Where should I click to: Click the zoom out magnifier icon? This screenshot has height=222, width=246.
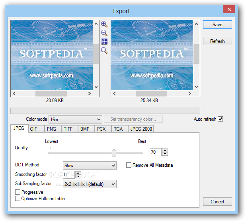[x=104, y=33]
